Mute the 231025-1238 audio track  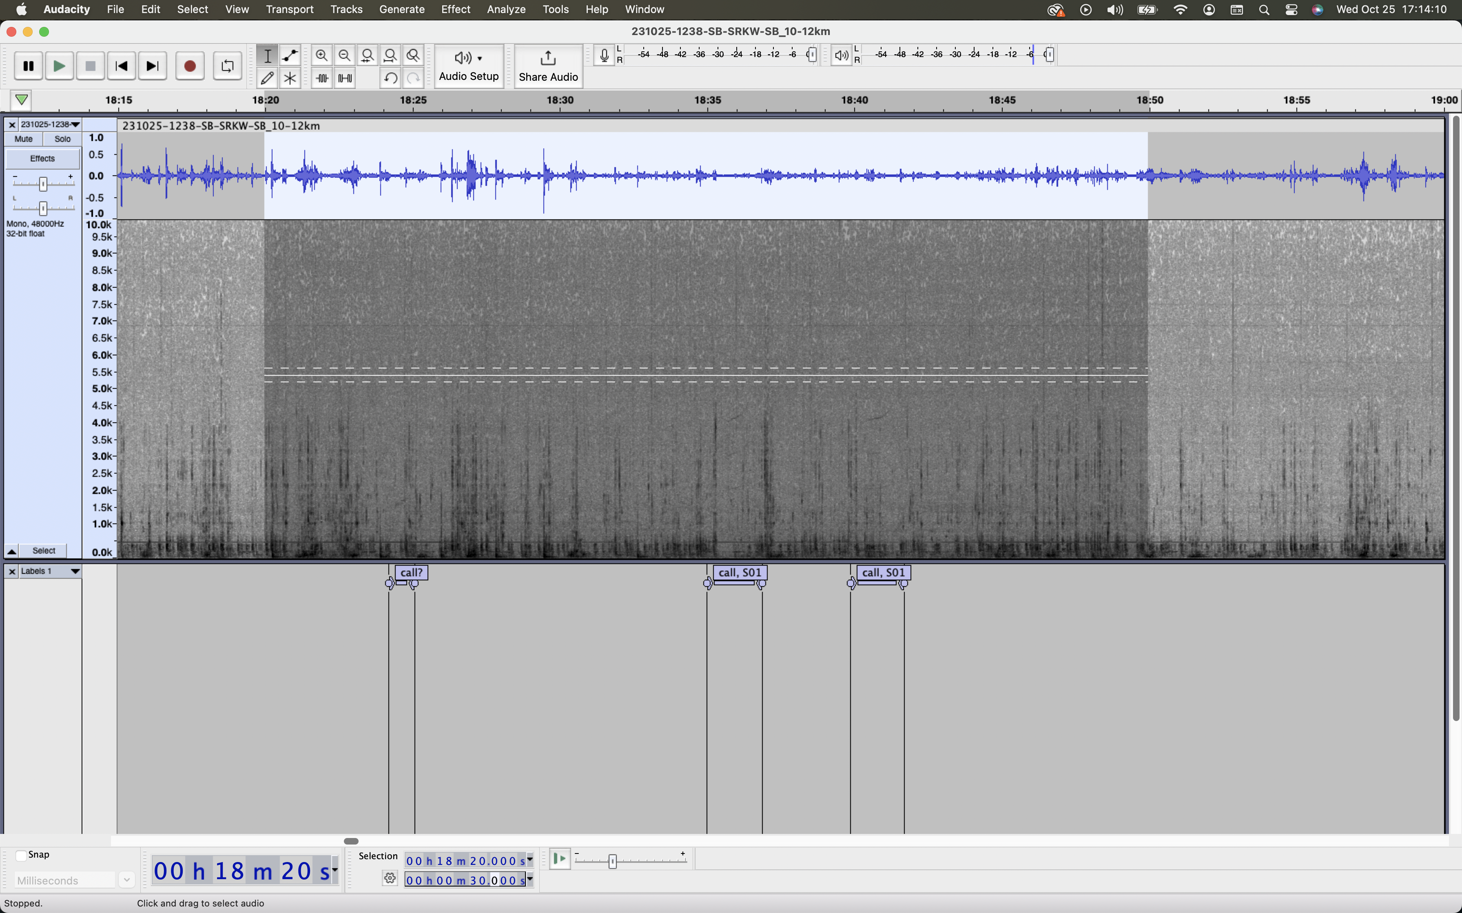coord(24,139)
